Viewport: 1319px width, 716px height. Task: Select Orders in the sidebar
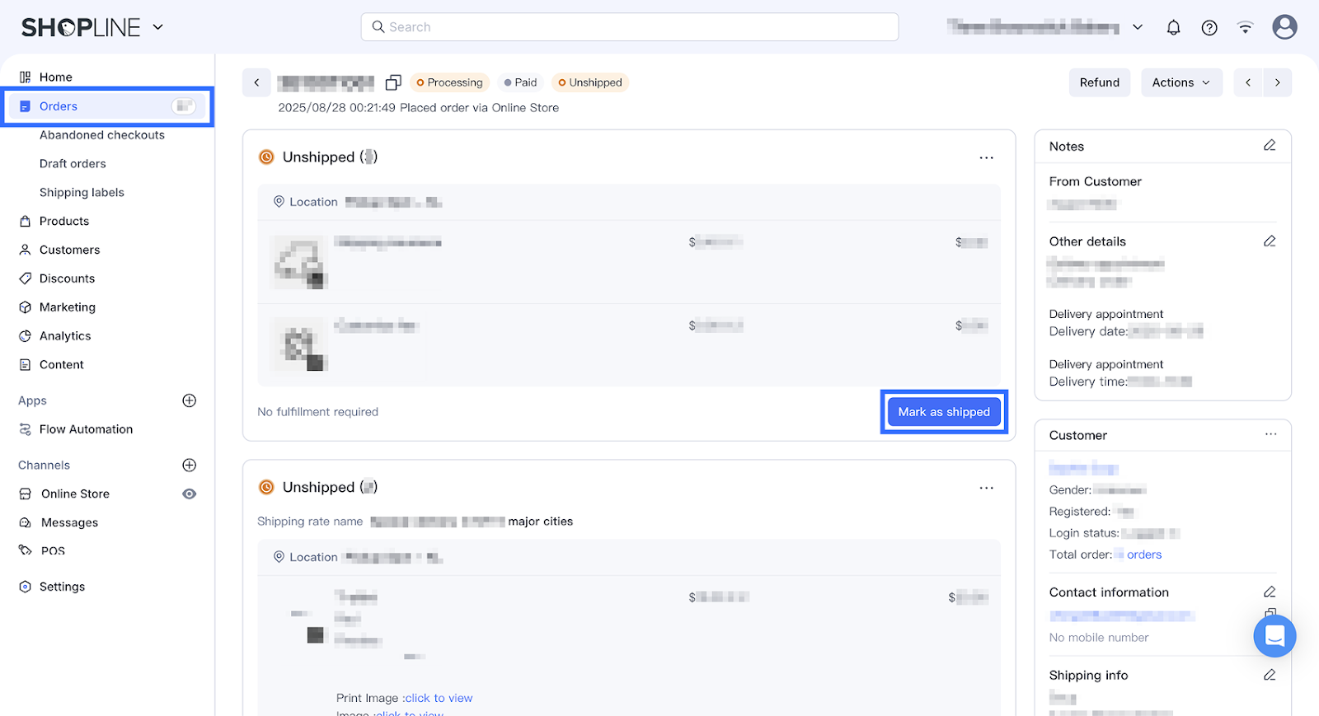pyautogui.click(x=108, y=106)
